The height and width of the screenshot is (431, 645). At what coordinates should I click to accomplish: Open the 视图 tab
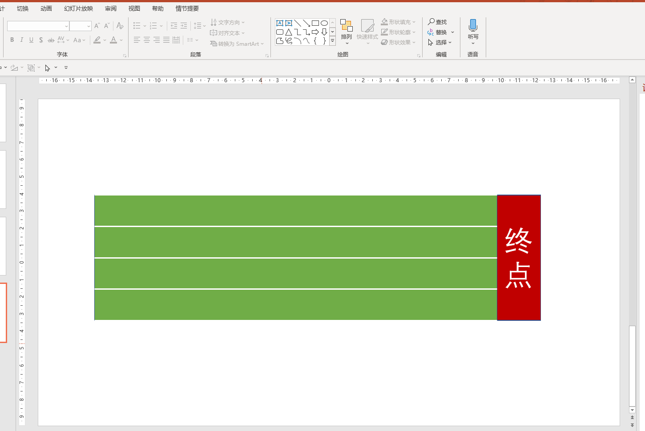(134, 8)
